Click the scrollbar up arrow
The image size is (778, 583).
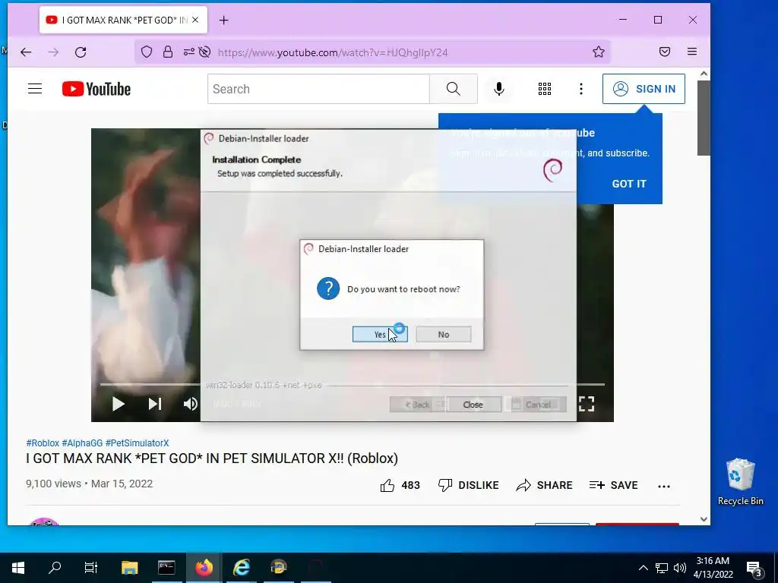(x=704, y=74)
